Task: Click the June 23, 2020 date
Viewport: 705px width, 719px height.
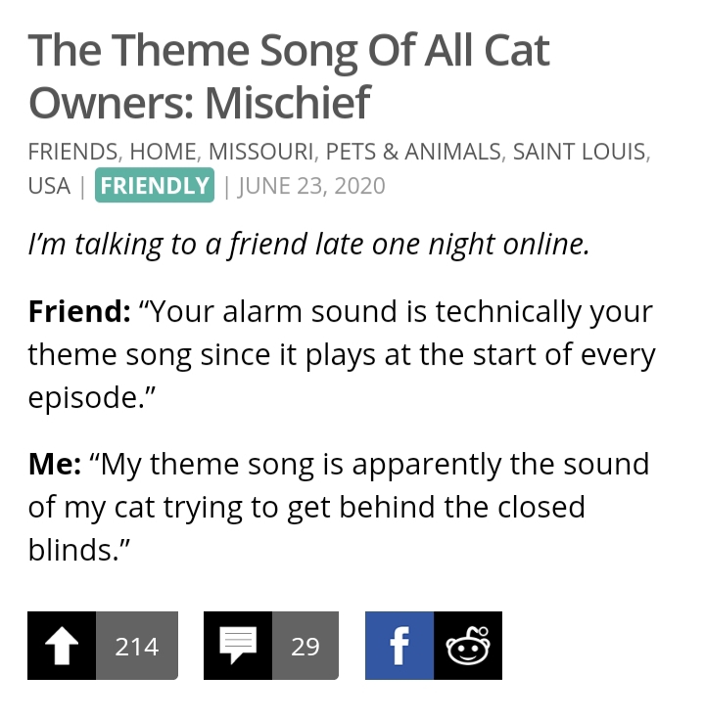Action: pos(311,185)
